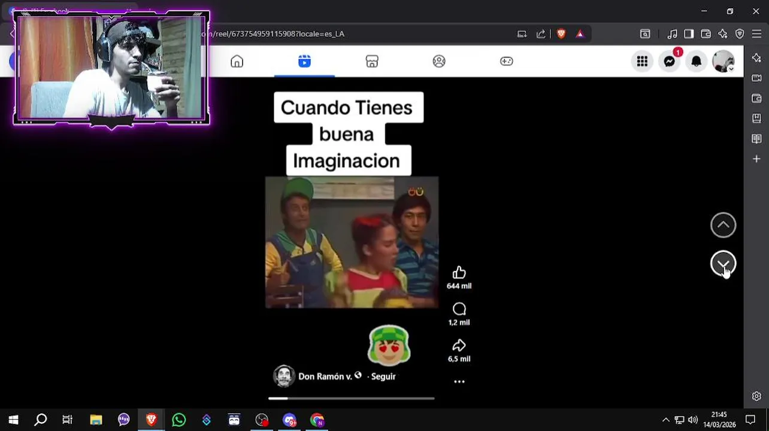Seek in the reel progress bar
This screenshot has width=769, height=431.
coord(352,398)
